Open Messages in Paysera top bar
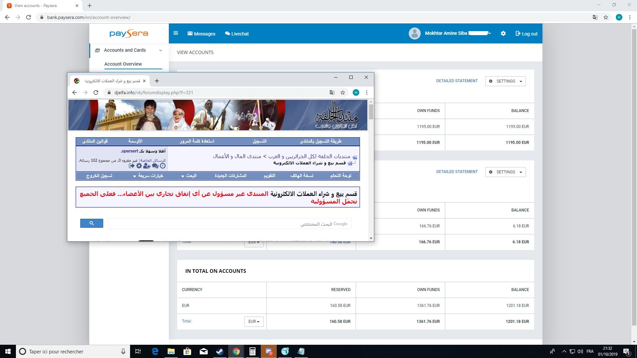Screen dimensions: 637x358 tap(201, 34)
